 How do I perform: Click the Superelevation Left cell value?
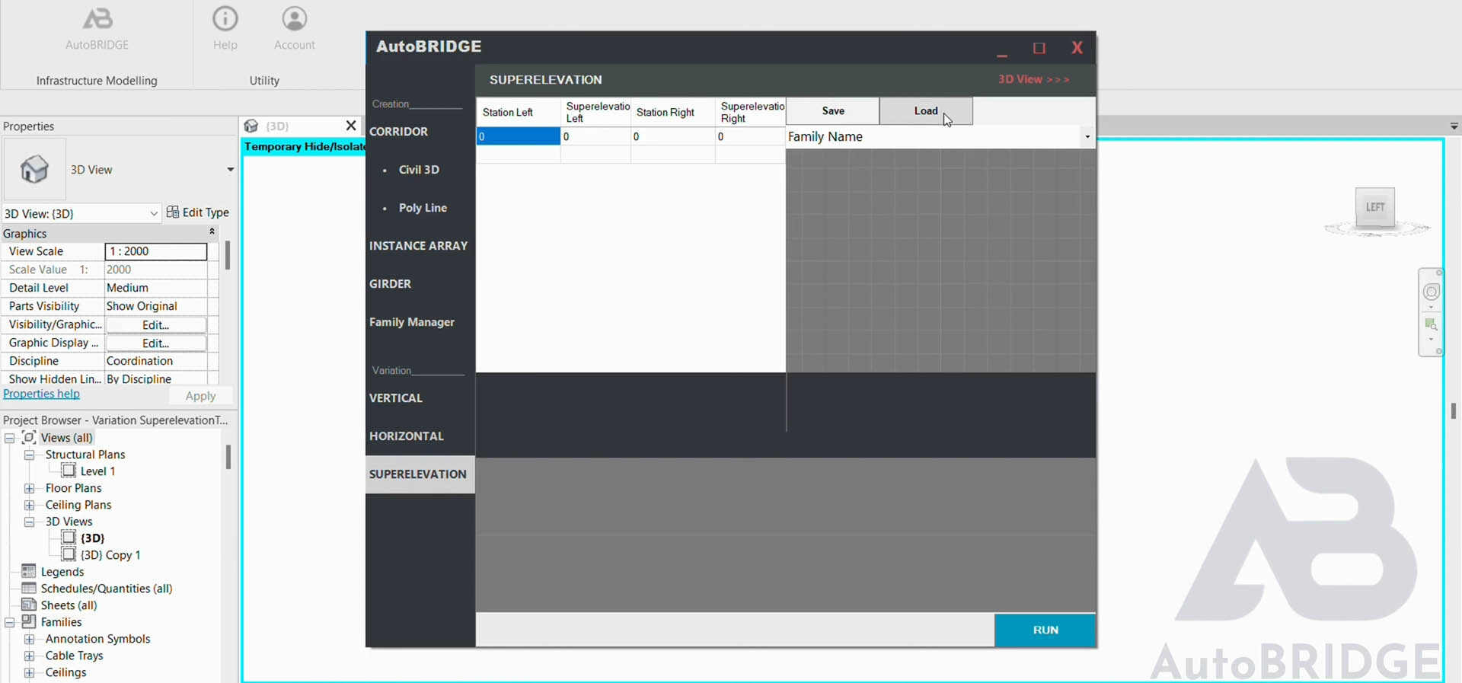(x=595, y=136)
